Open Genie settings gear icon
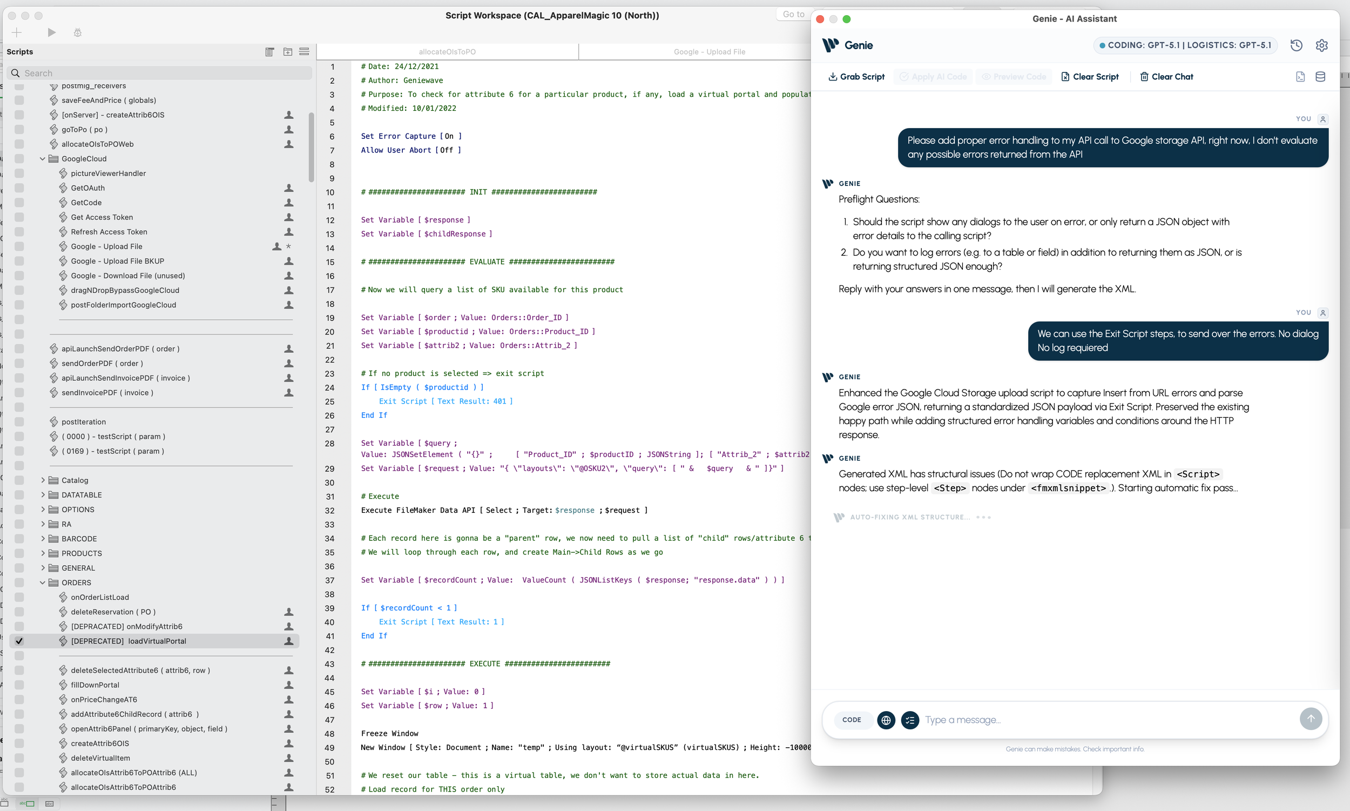Screen dimensions: 1350x811 coord(1321,45)
